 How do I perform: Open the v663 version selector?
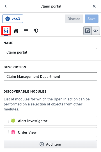[13, 19]
